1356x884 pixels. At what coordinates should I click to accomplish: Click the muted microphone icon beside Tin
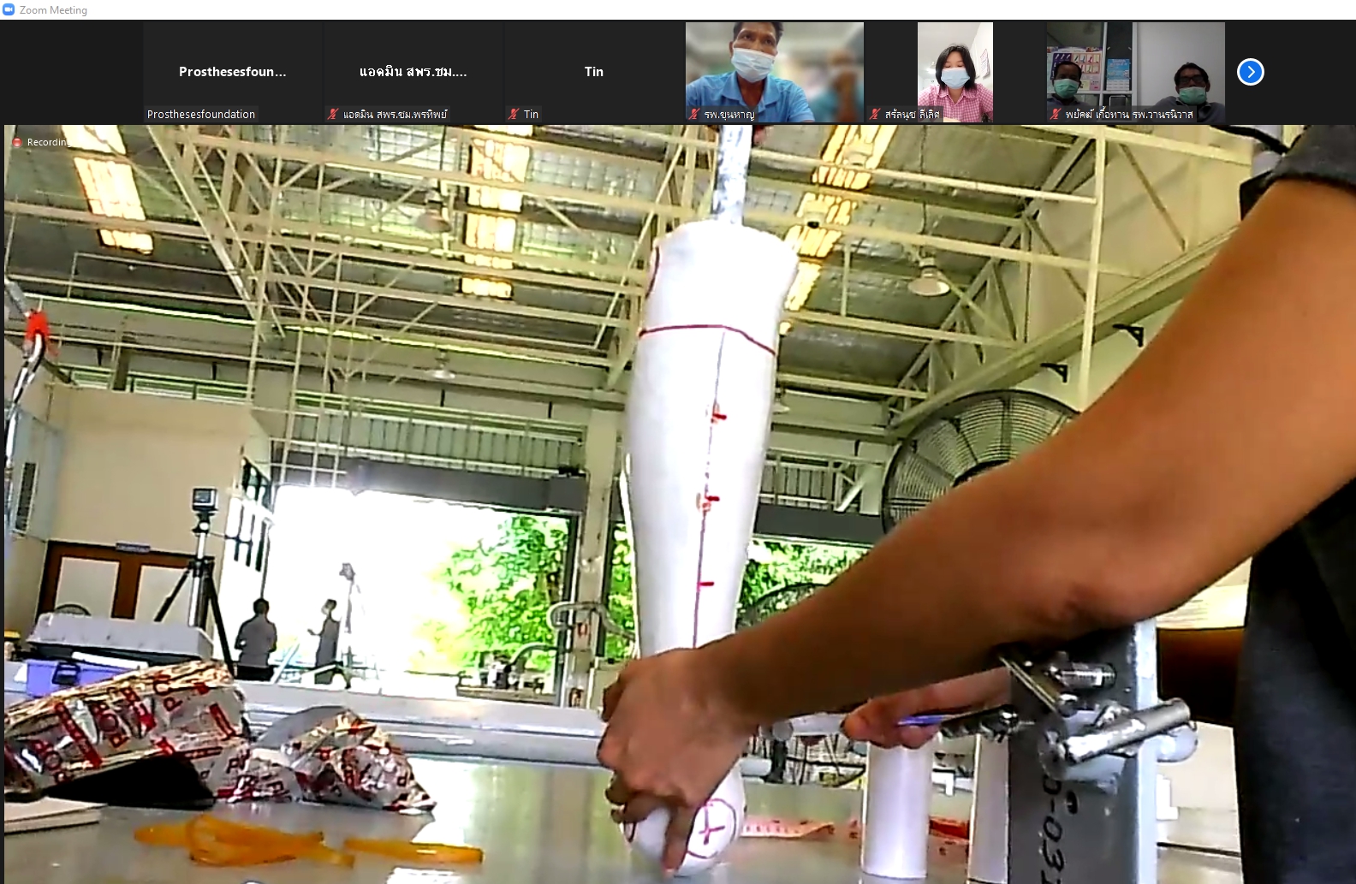(514, 114)
